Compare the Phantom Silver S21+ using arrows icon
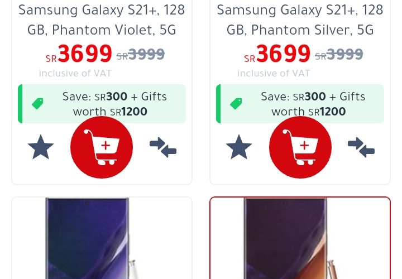 361,147
